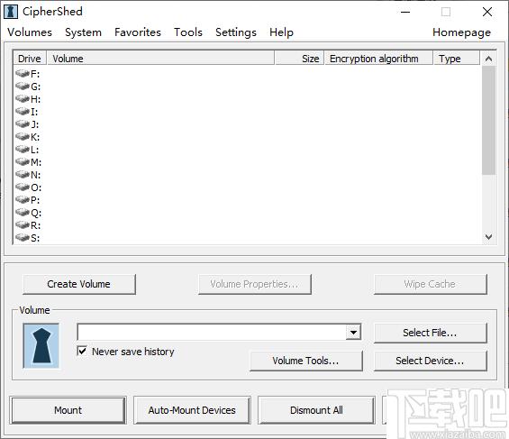
Task: Click the Create Volume button
Action: point(79,284)
